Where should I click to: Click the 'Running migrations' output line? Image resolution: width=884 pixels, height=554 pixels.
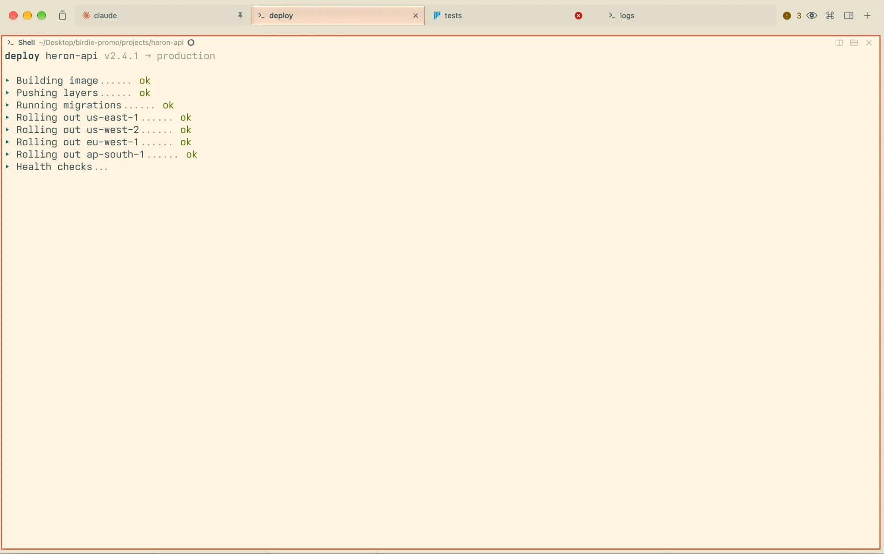click(90, 106)
